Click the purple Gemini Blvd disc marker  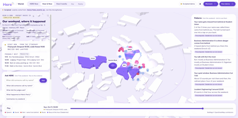[113, 66]
